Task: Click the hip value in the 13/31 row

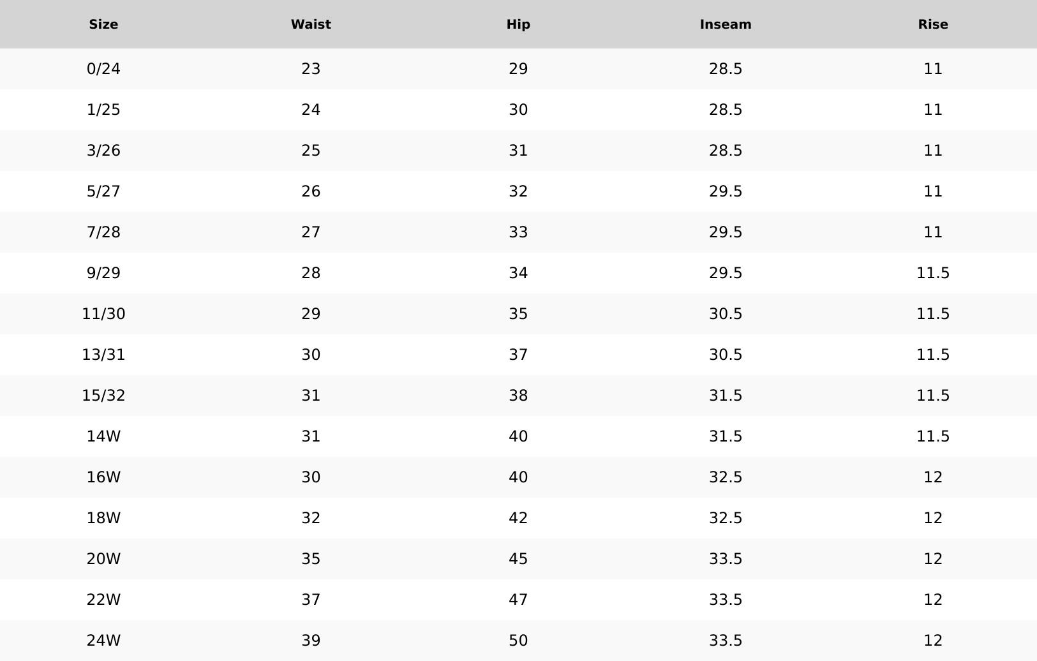Action: (518, 355)
